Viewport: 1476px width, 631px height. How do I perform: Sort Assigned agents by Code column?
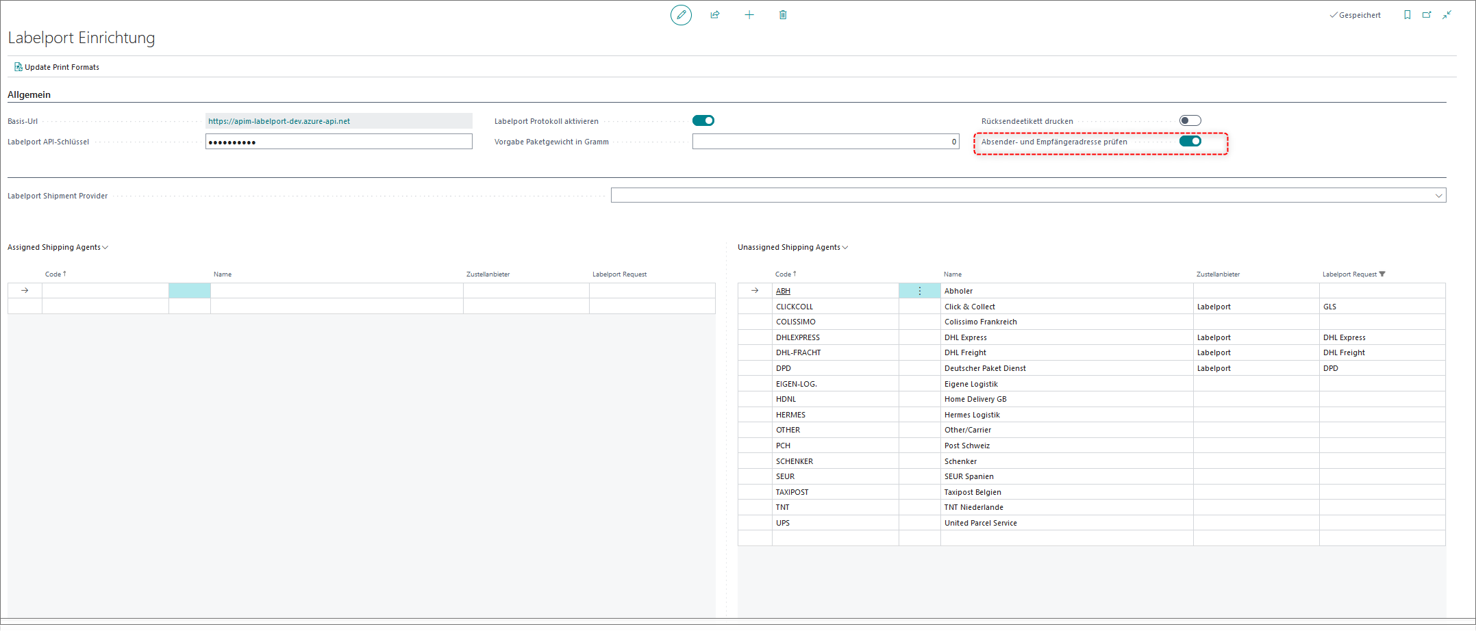point(55,274)
